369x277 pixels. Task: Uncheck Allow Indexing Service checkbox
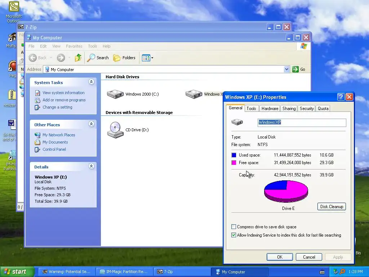[234, 235]
